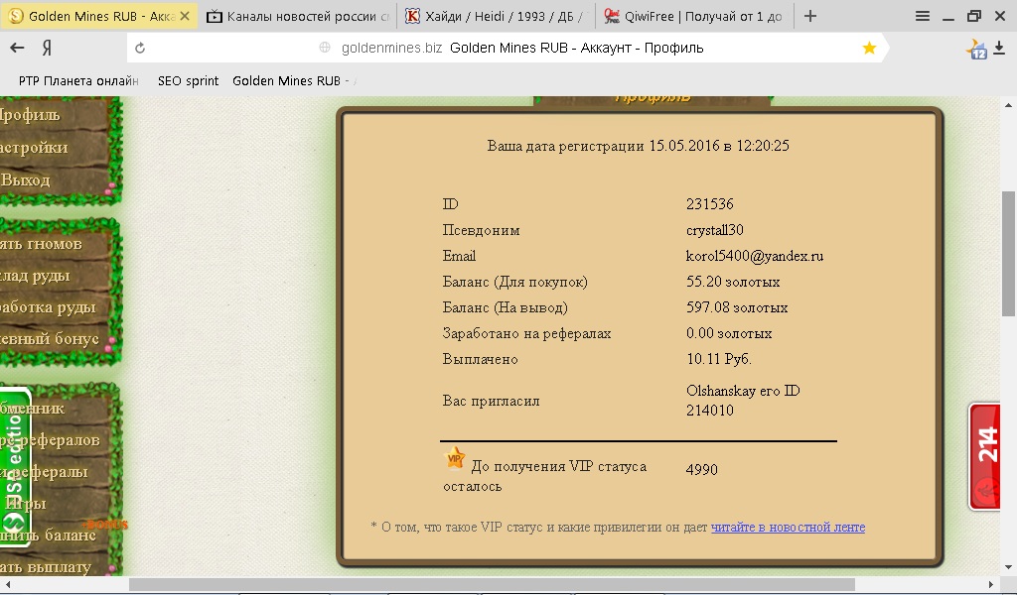Open the downloads arrow icon
Screen dimensions: 1017x595
999,48
